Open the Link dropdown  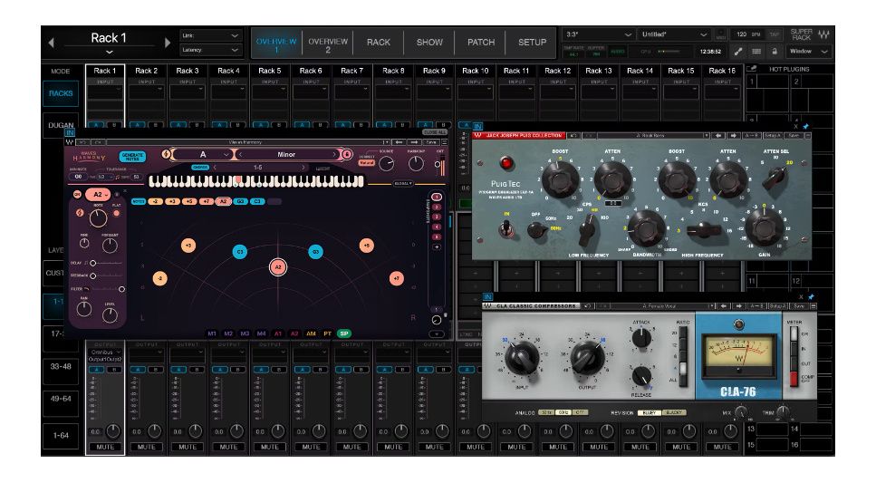pyautogui.click(x=210, y=35)
